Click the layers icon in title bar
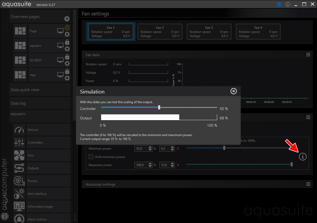Screen dimensions: 317x223 (x=279, y=4)
